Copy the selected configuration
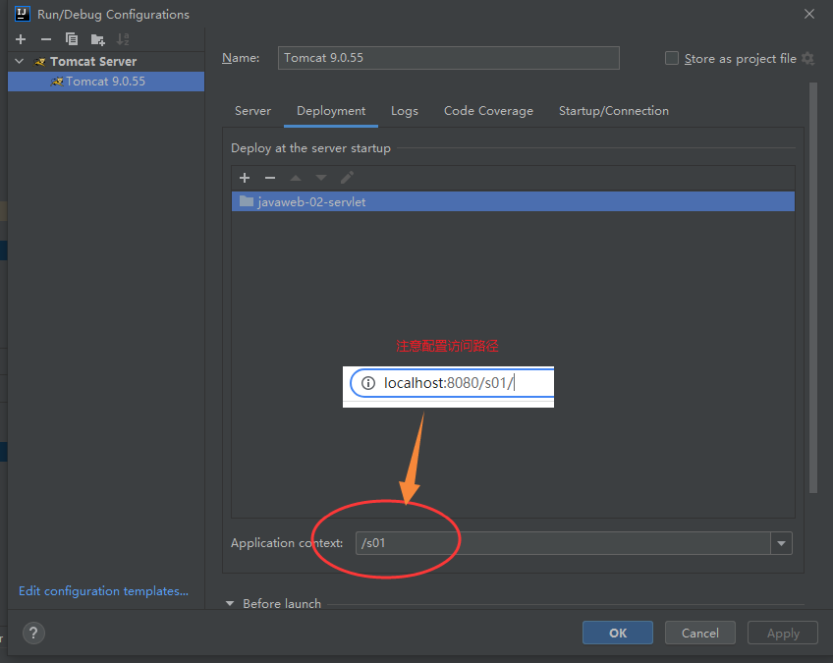The image size is (833, 663). [x=71, y=39]
